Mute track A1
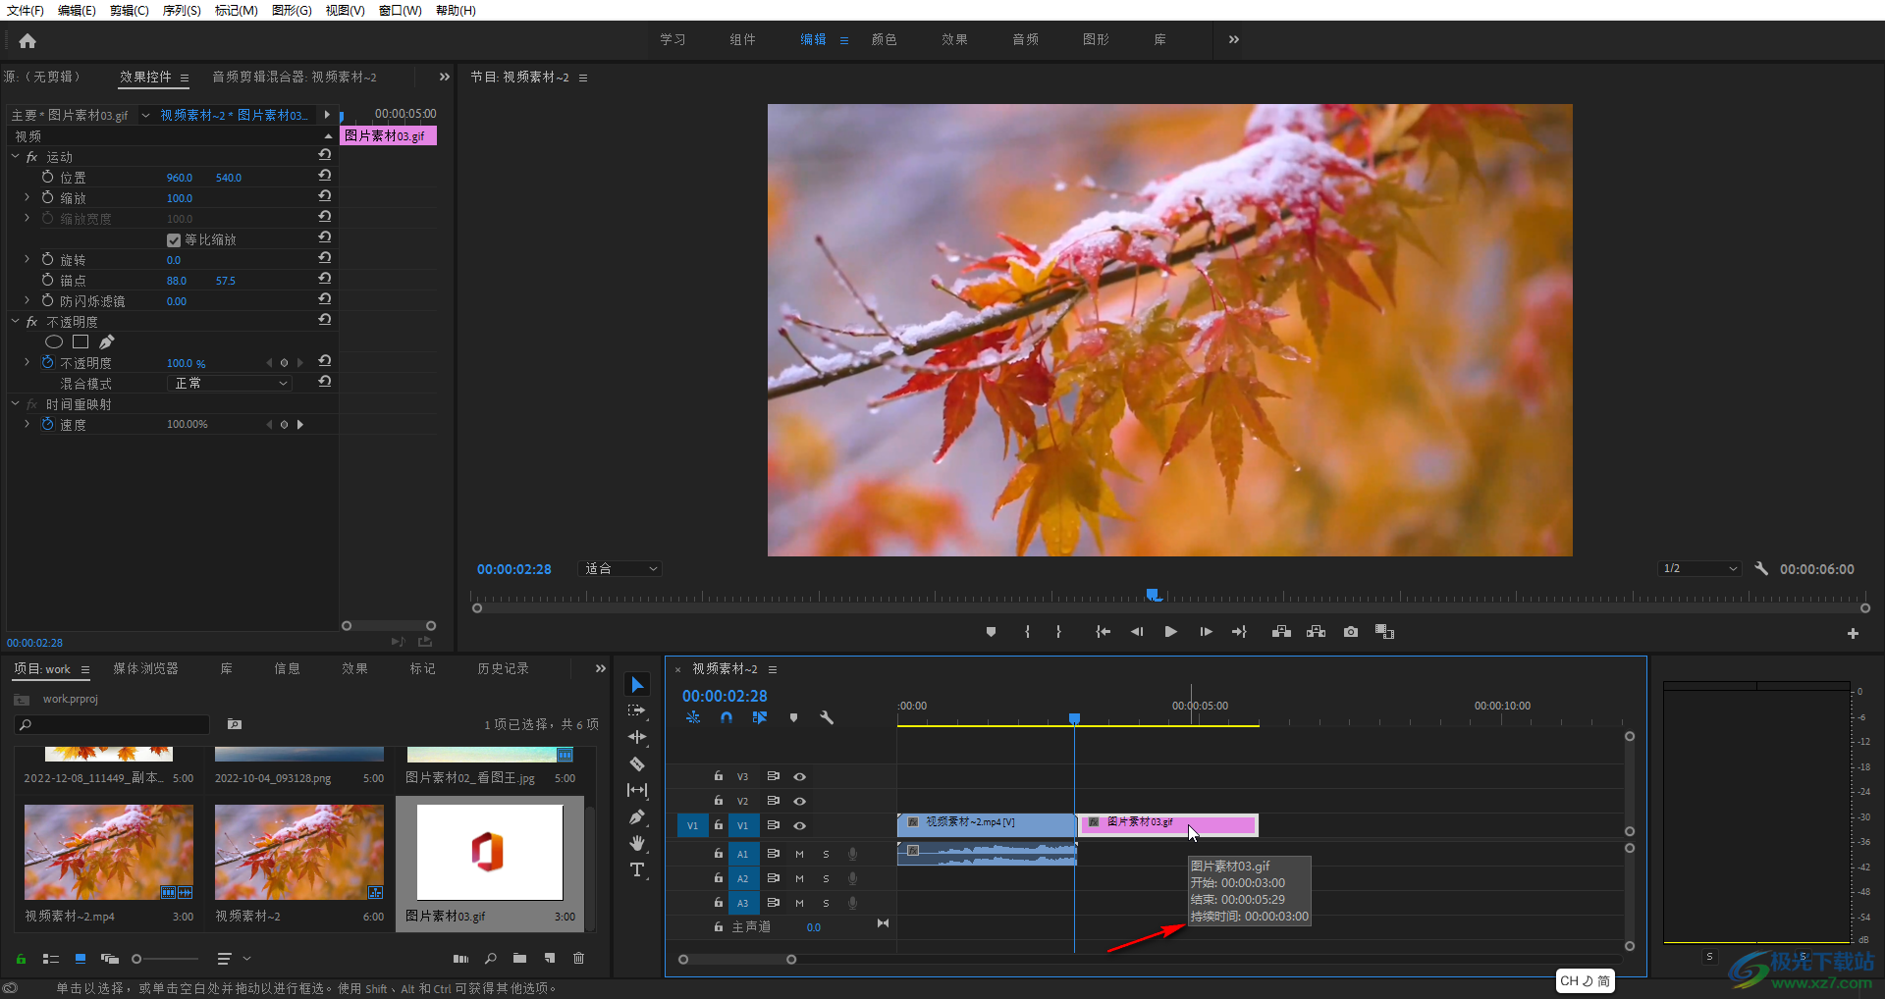Image resolution: width=1885 pixels, height=999 pixels. [x=799, y=854]
